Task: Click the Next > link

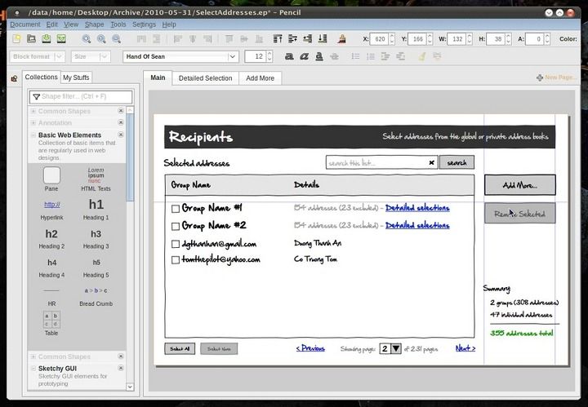Action: click(x=465, y=348)
